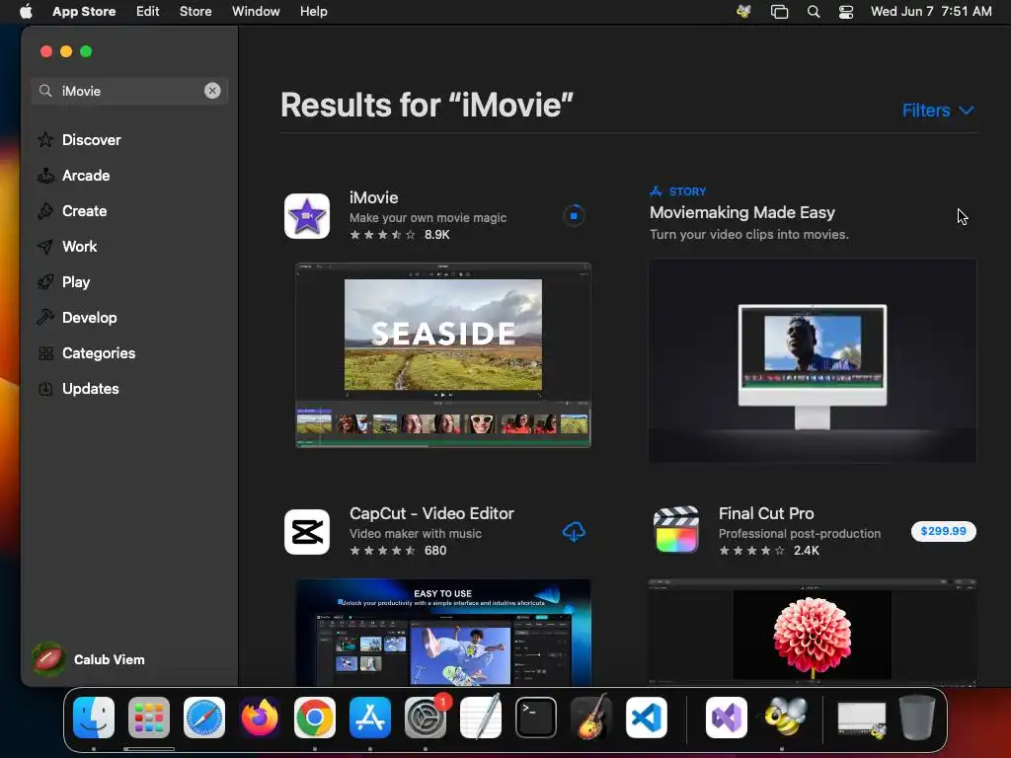Image resolution: width=1011 pixels, height=758 pixels.
Task: Open the Discover section in sidebar
Action: coord(91,140)
